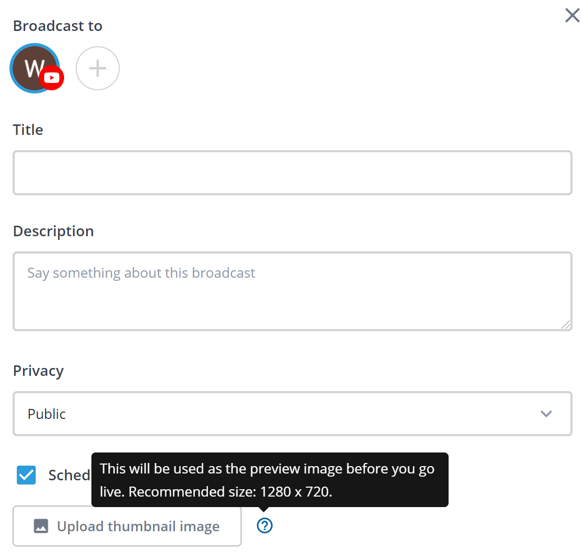
Task: Add another destination with the plus circle
Action: (98, 68)
